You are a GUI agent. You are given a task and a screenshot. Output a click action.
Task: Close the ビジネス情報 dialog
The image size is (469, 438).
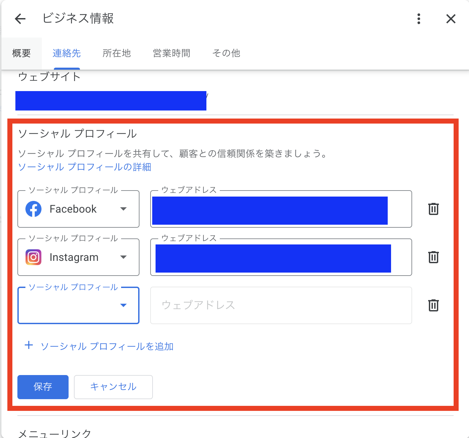[x=451, y=19]
